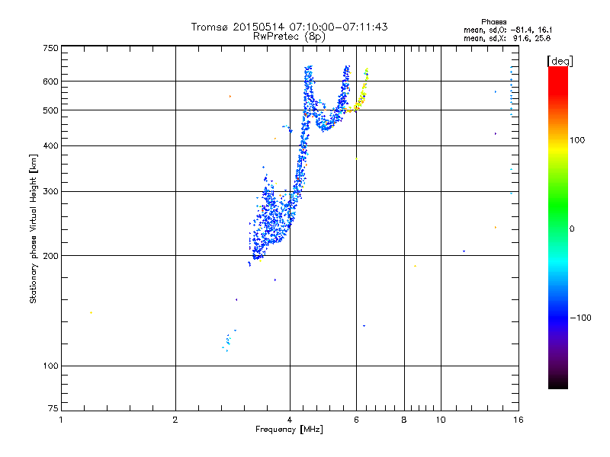The image size is (610, 457).
Task: Click the plot title 'Tromsø 20150514 07:10:00-07:11:43'
Action: coord(289,27)
